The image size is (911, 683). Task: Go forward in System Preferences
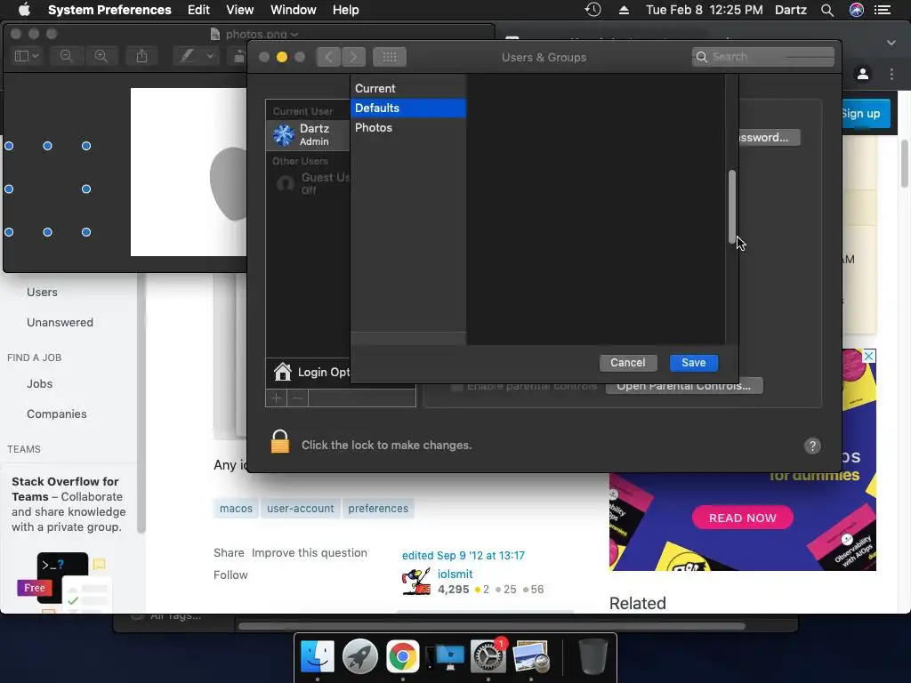353,57
